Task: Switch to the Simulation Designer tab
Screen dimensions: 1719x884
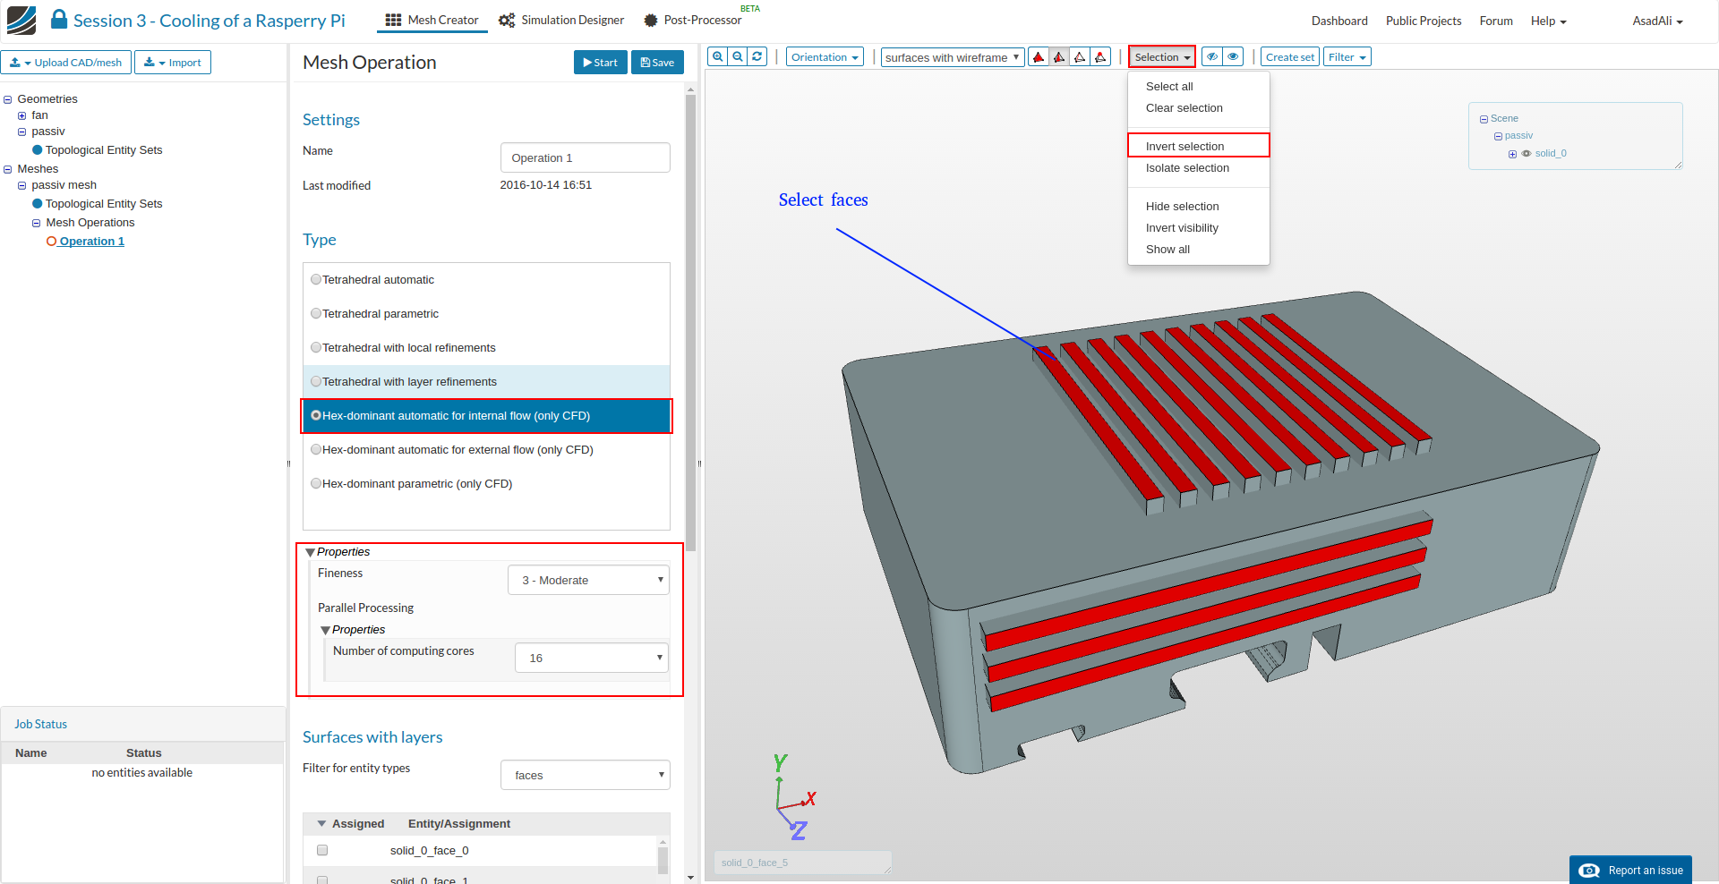Action: (x=561, y=21)
